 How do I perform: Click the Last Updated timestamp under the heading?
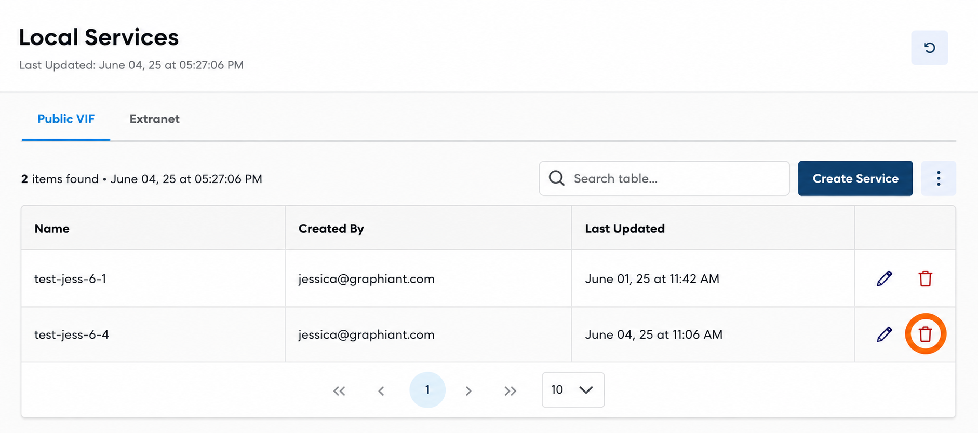pyautogui.click(x=131, y=65)
